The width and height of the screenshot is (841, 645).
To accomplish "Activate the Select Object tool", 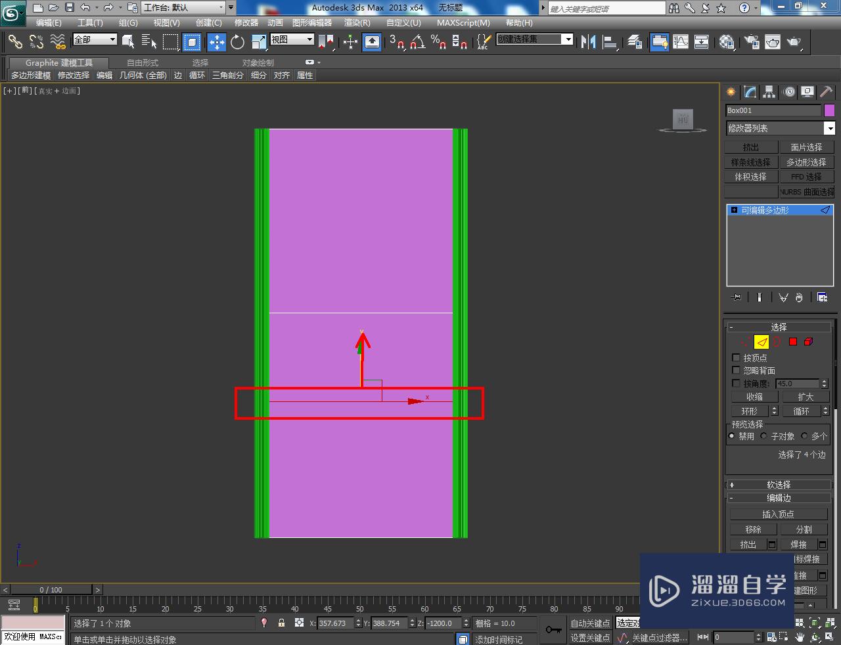I will [128, 42].
